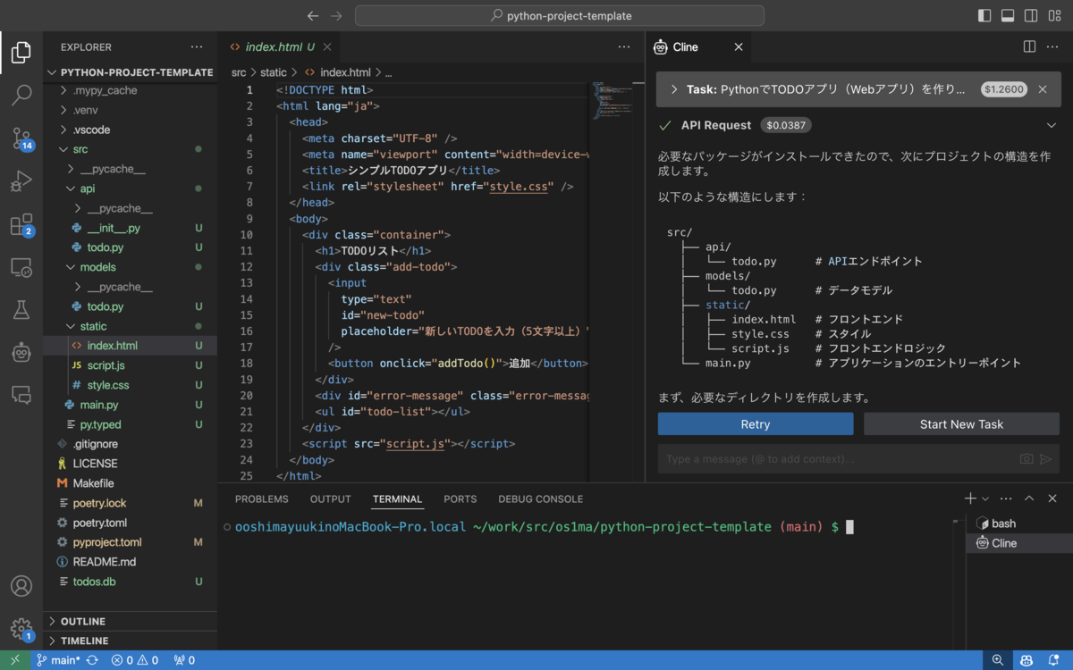Add a new terminal with plus icon
The height and width of the screenshot is (670, 1073).
970,498
